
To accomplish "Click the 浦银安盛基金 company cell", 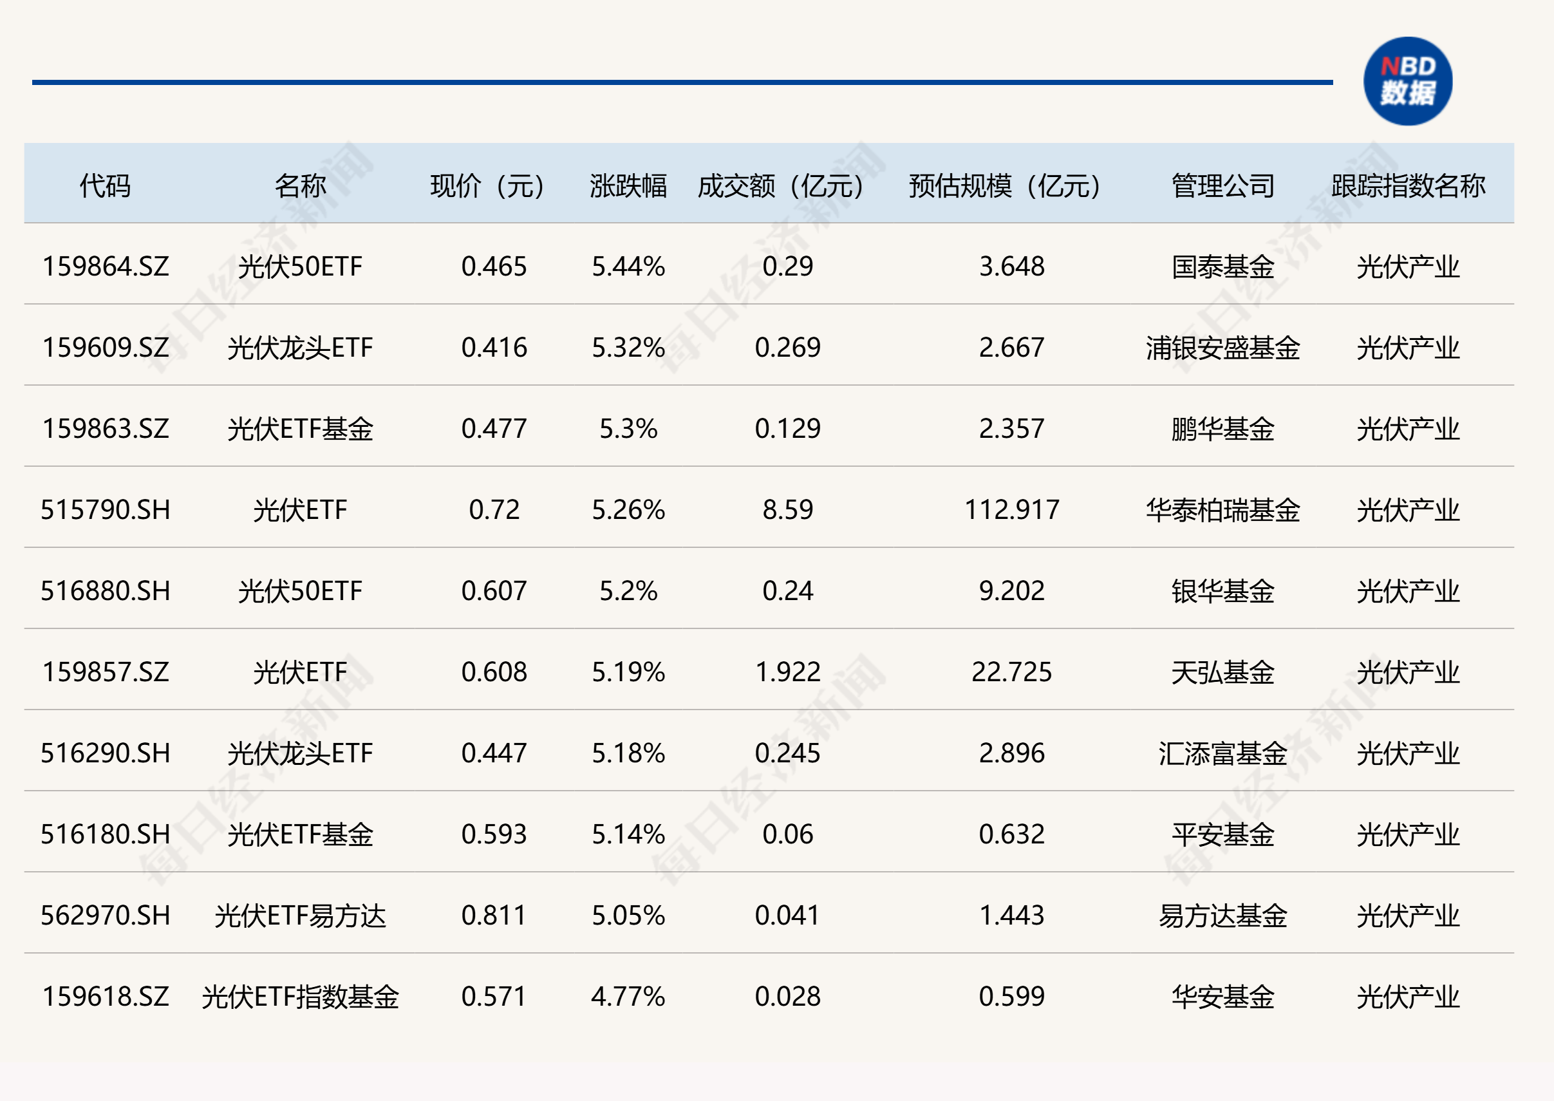I will [1222, 347].
